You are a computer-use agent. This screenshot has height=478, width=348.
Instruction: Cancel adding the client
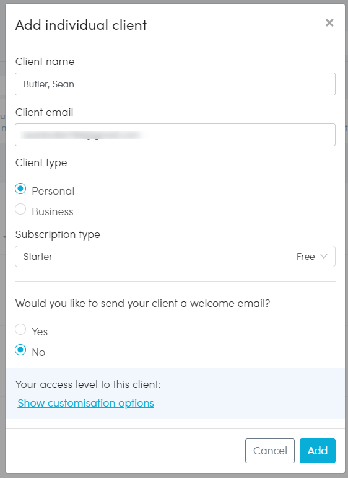pos(270,451)
